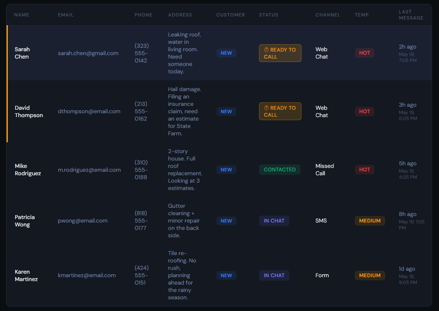Click the '8h ago' last message time

pos(407,214)
